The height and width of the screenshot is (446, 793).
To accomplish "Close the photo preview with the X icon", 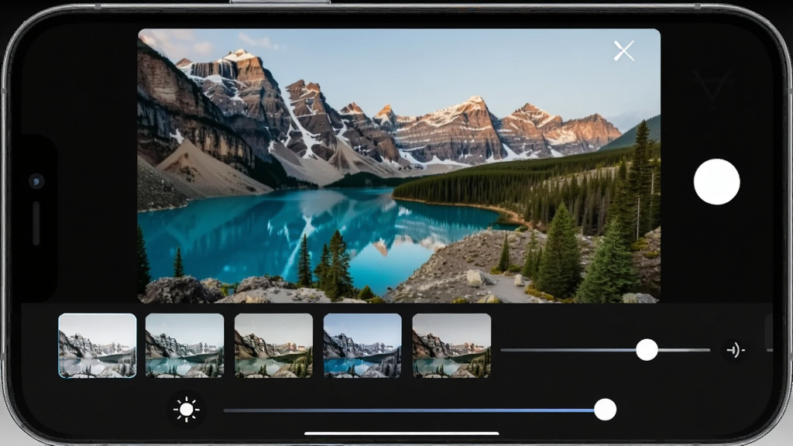I will tap(623, 50).
